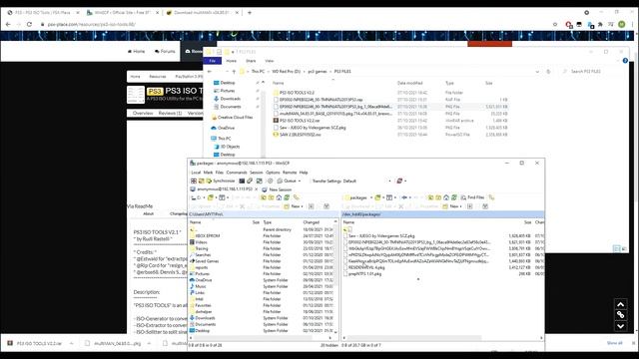Click Explorer up-one-level arrow

(234, 71)
